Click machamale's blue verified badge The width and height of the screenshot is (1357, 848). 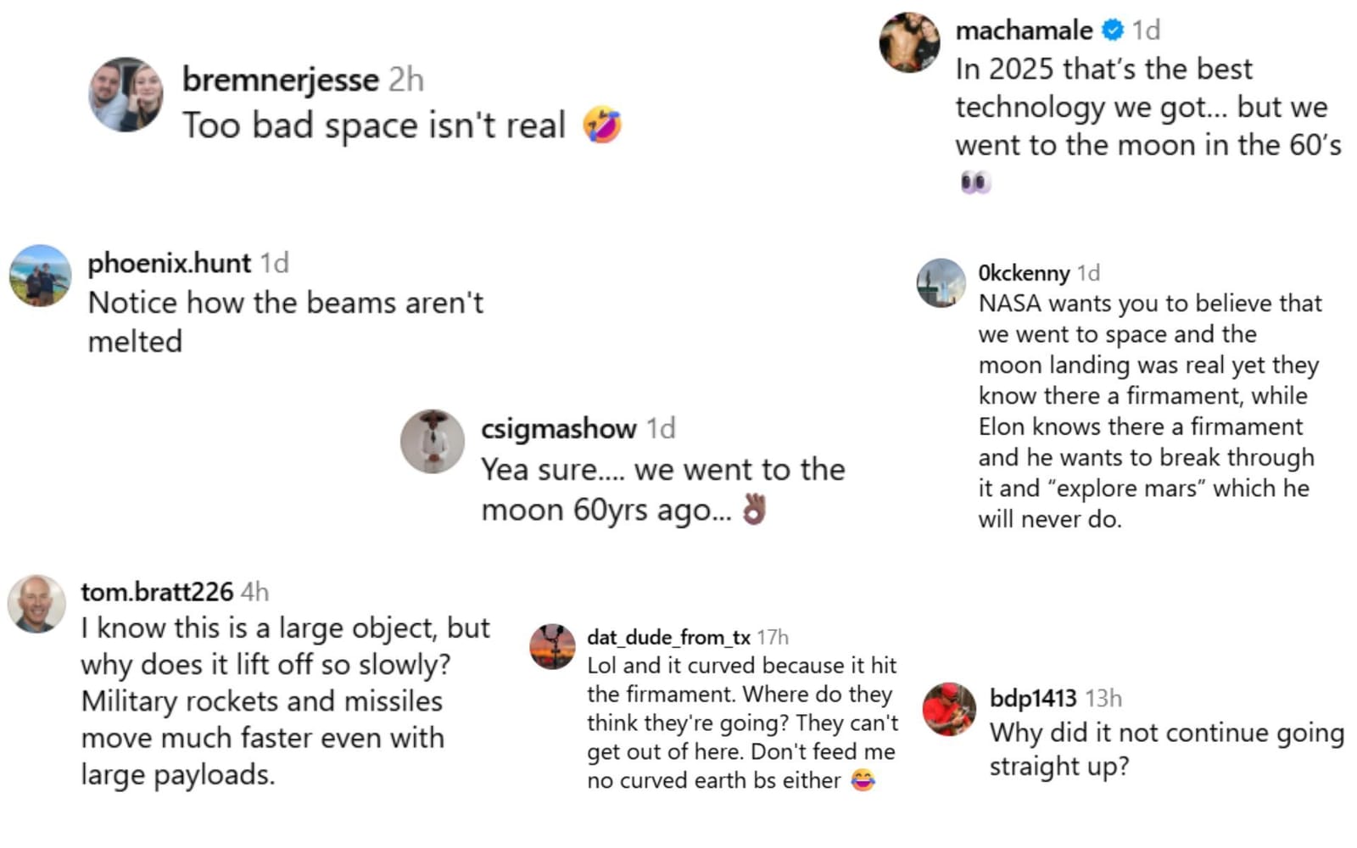tap(1113, 31)
